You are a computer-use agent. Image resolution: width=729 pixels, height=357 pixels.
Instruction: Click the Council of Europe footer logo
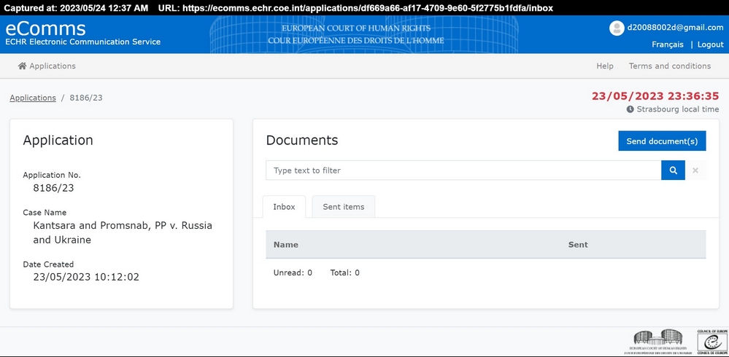711,342
